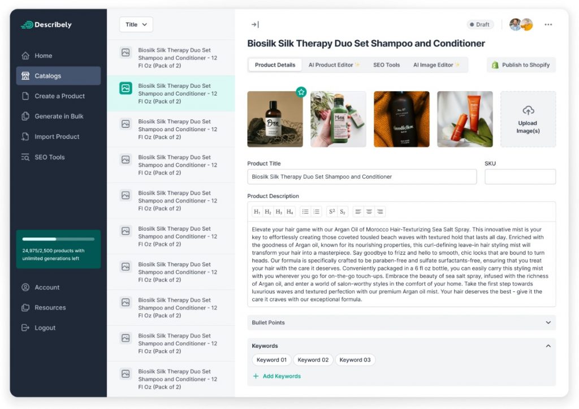Open the SEO Tools tab
The height and width of the screenshot is (409, 579).
tap(386, 65)
